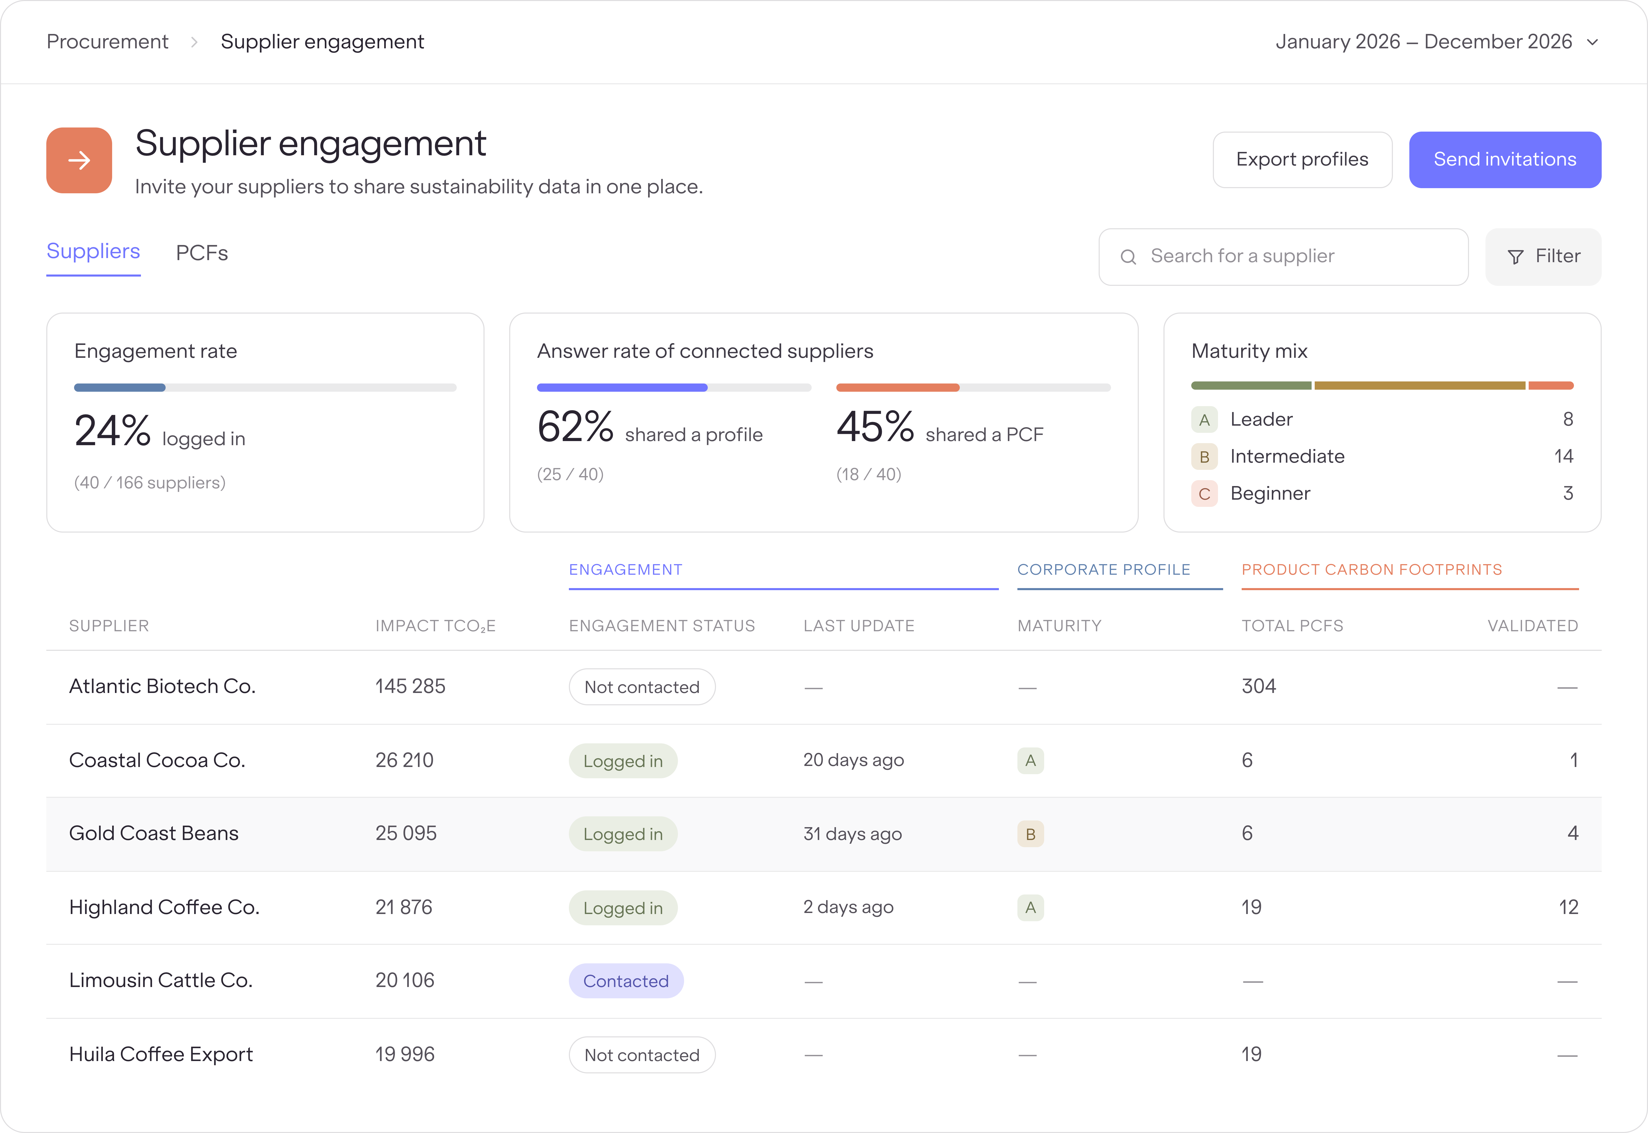This screenshot has height=1133, width=1648.
Task: Click impact value 19 996
Action: coord(405,1054)
